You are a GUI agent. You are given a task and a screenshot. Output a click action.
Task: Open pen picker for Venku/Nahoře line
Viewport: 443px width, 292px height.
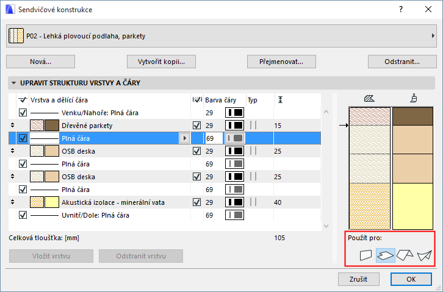point(234,113)
